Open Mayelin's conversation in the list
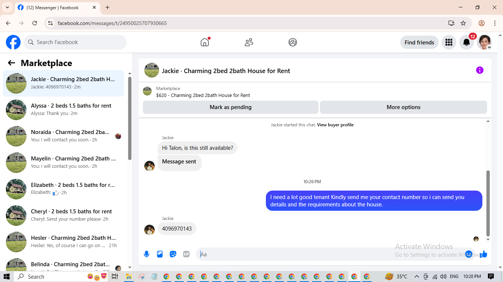The image size is (503, 282). [x=63, y=162]
